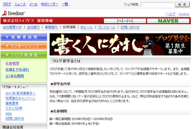Go to 会社案内 navigation item
193x129 pixels.
[33, 27]
